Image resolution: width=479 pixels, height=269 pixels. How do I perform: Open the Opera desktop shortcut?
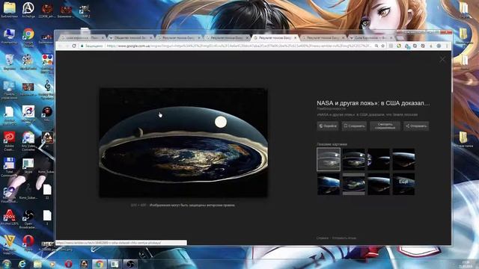coord(28,243)
